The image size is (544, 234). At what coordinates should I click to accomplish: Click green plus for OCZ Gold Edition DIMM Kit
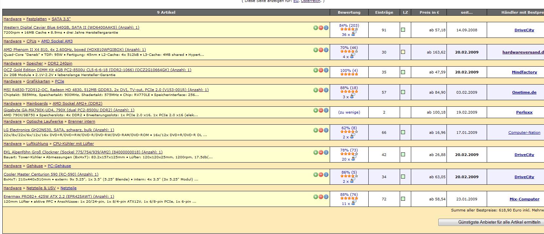(316, 70)
